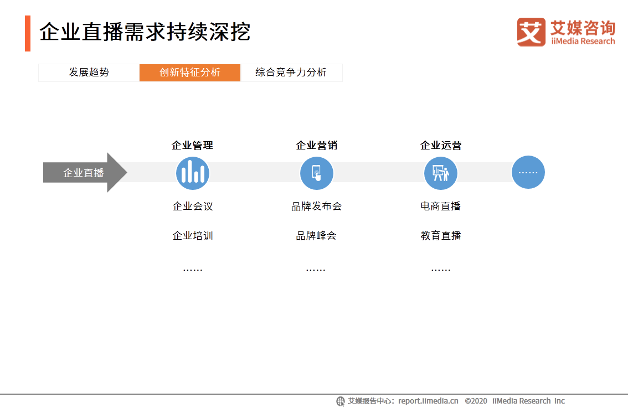628x408 pixels.
Task: Click the iiMedia Research logo icon
Action: coord(531,32)
